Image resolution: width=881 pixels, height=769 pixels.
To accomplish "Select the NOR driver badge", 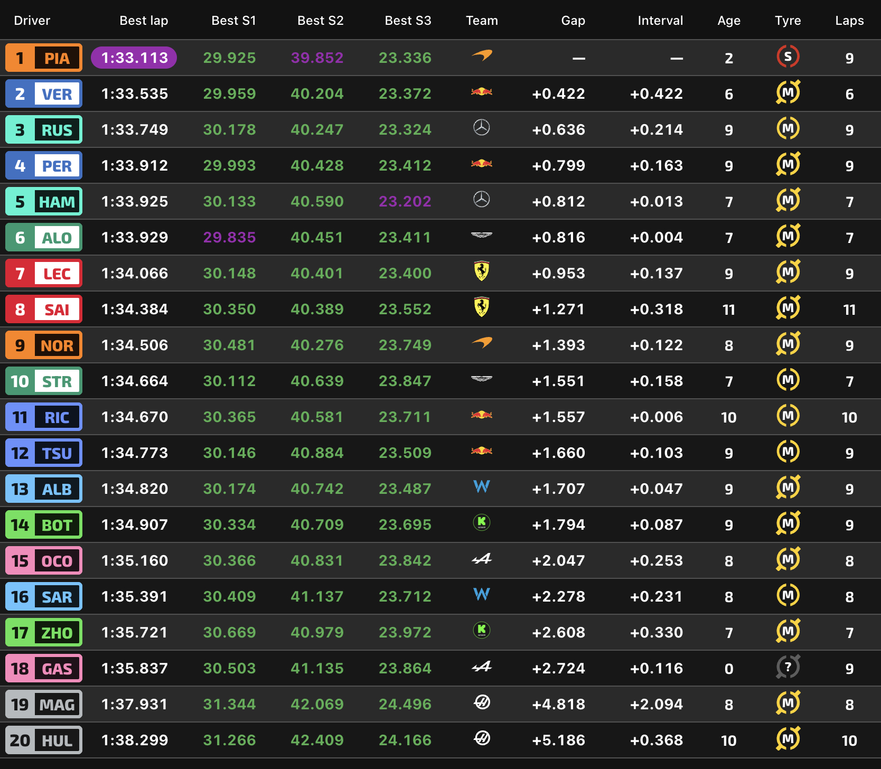I will pos(44,345).
